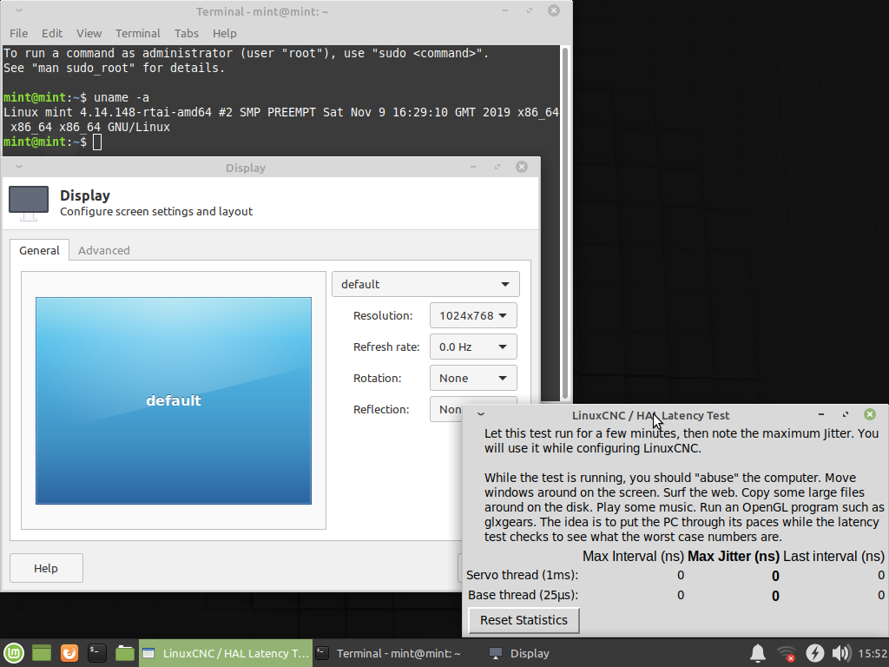Viewport: 889px width, 667px height.
Task: Maximize the Display window
Action: (x=497, y=167)
